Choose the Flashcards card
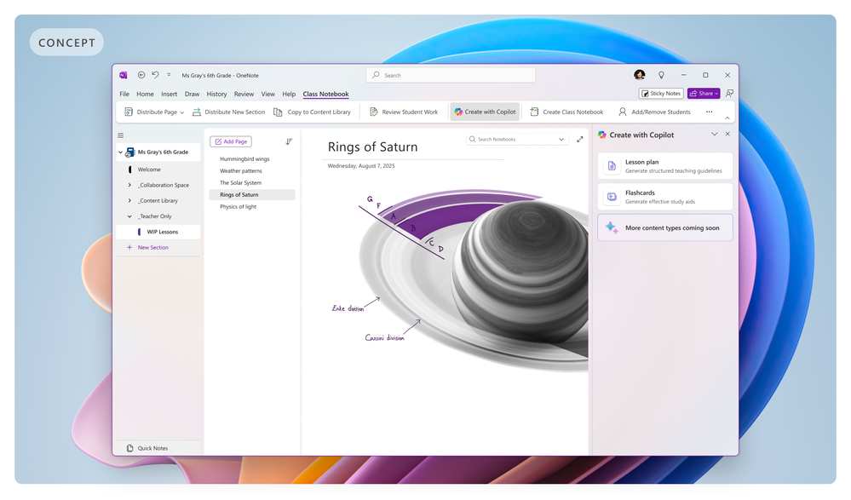The image size is (851, 500). pos(664,197)
